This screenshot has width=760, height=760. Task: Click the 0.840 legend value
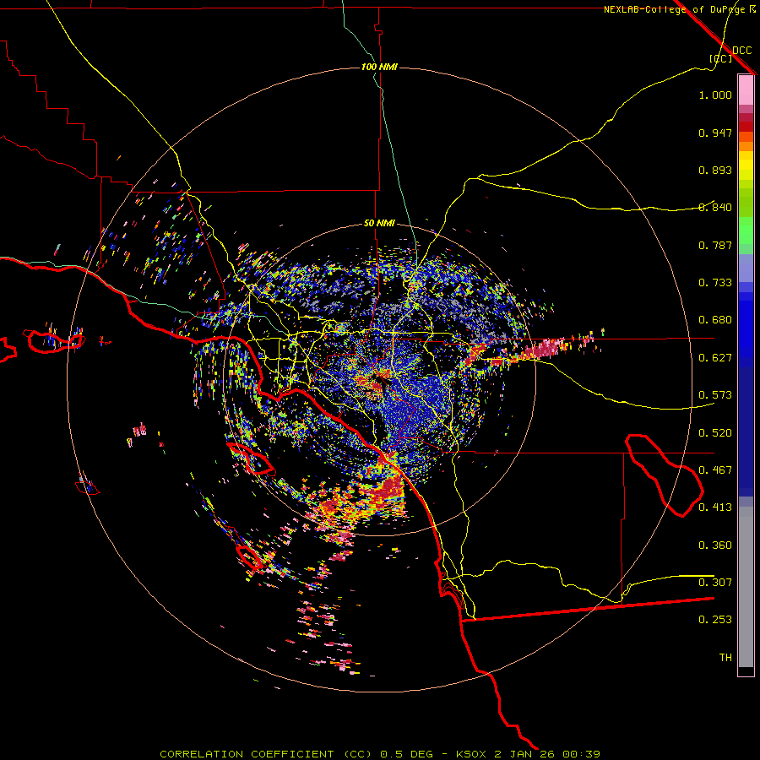tap(715, 208)
